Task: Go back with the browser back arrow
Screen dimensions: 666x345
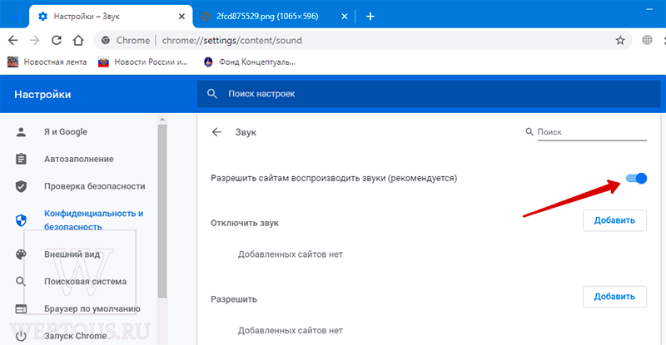Action: (x=13, y=40)
